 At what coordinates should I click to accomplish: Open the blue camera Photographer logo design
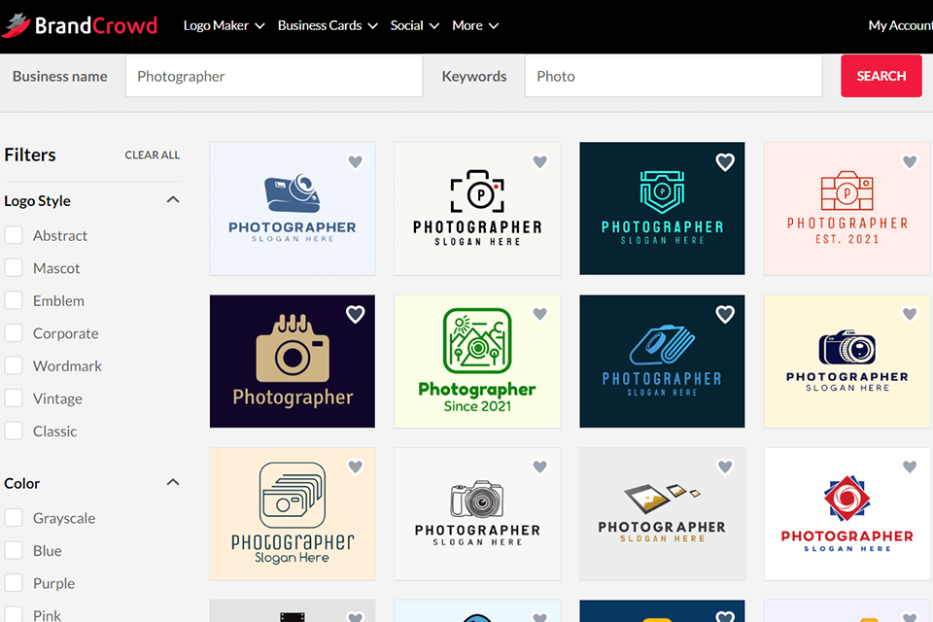click(293, 208)
